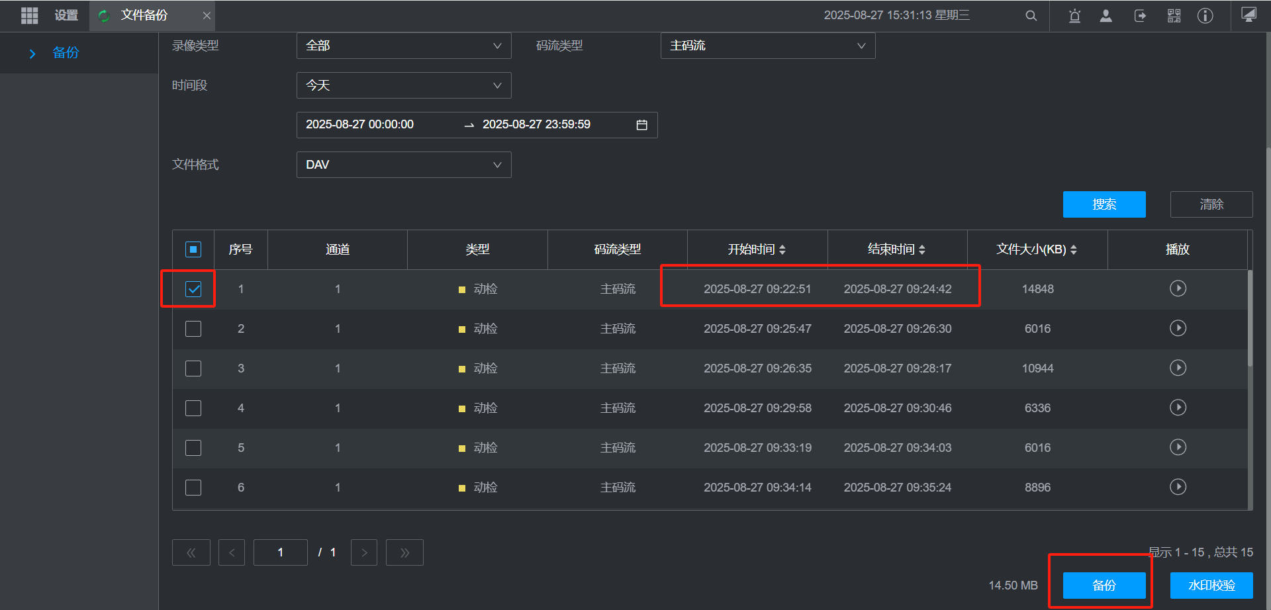Open the 文件格式 dropdown showing DAV
Viewport: 1271px width, 610px height.
(404, 165)
